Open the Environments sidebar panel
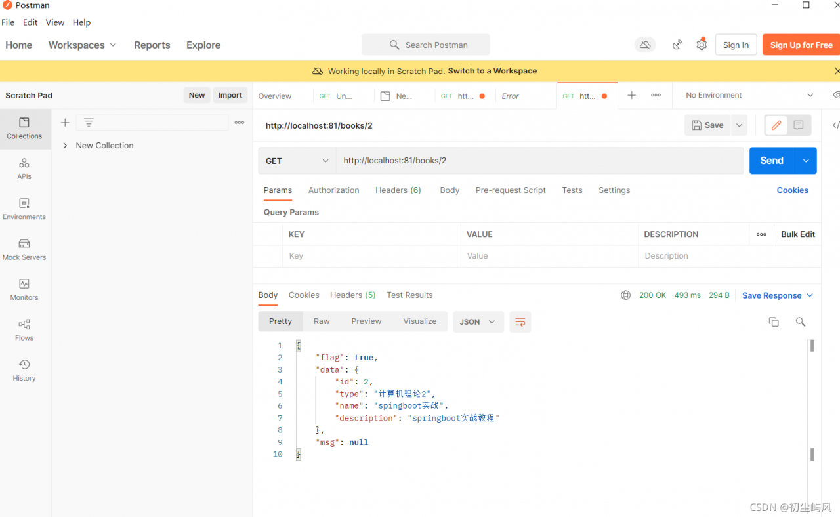The width and height of the screenshot is (840, 517). click(24, 209)
